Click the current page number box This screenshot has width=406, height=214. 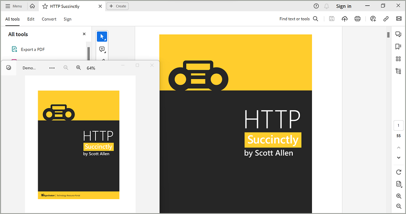point(398,125)
